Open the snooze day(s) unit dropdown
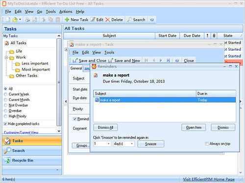Image resolution: width=245 pixels, height=183 pixels. 132,144
